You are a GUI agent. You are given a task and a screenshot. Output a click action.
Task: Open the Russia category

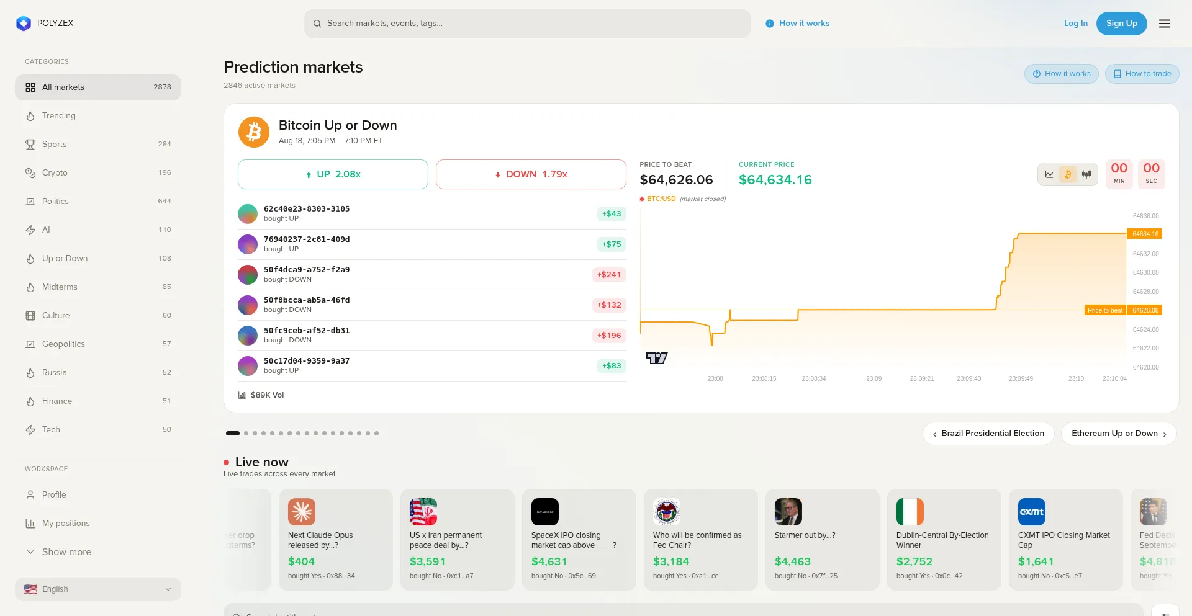98,373
